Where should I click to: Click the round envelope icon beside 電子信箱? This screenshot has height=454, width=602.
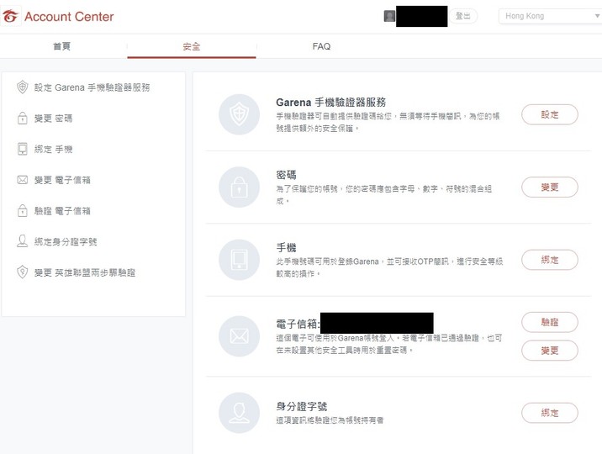click(239, 336)
